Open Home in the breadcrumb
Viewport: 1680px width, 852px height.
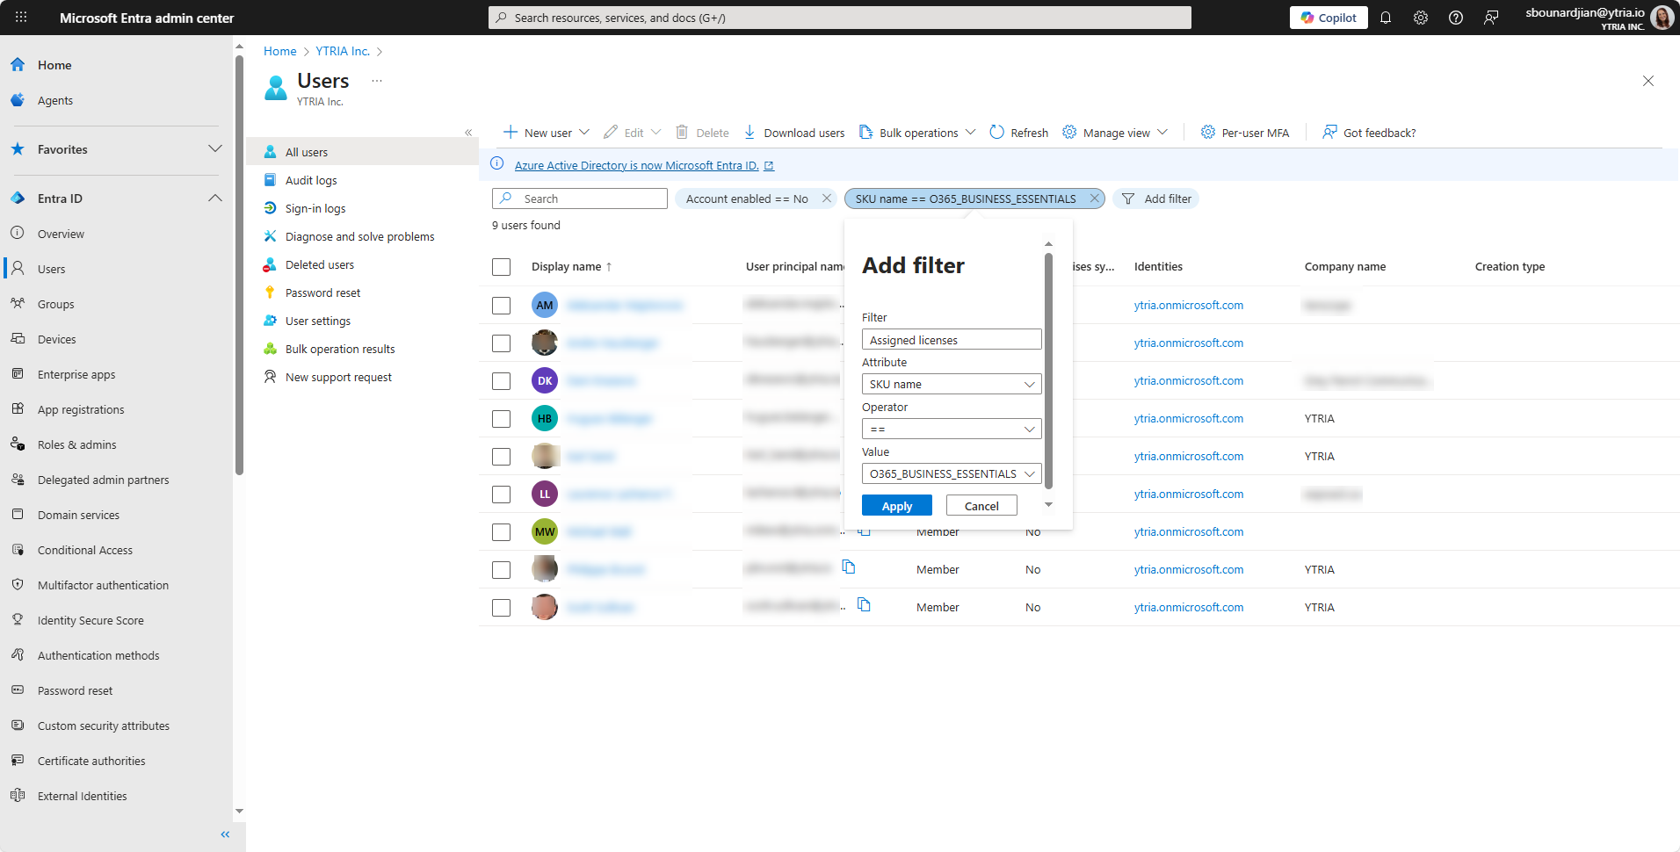click(280, 51)
